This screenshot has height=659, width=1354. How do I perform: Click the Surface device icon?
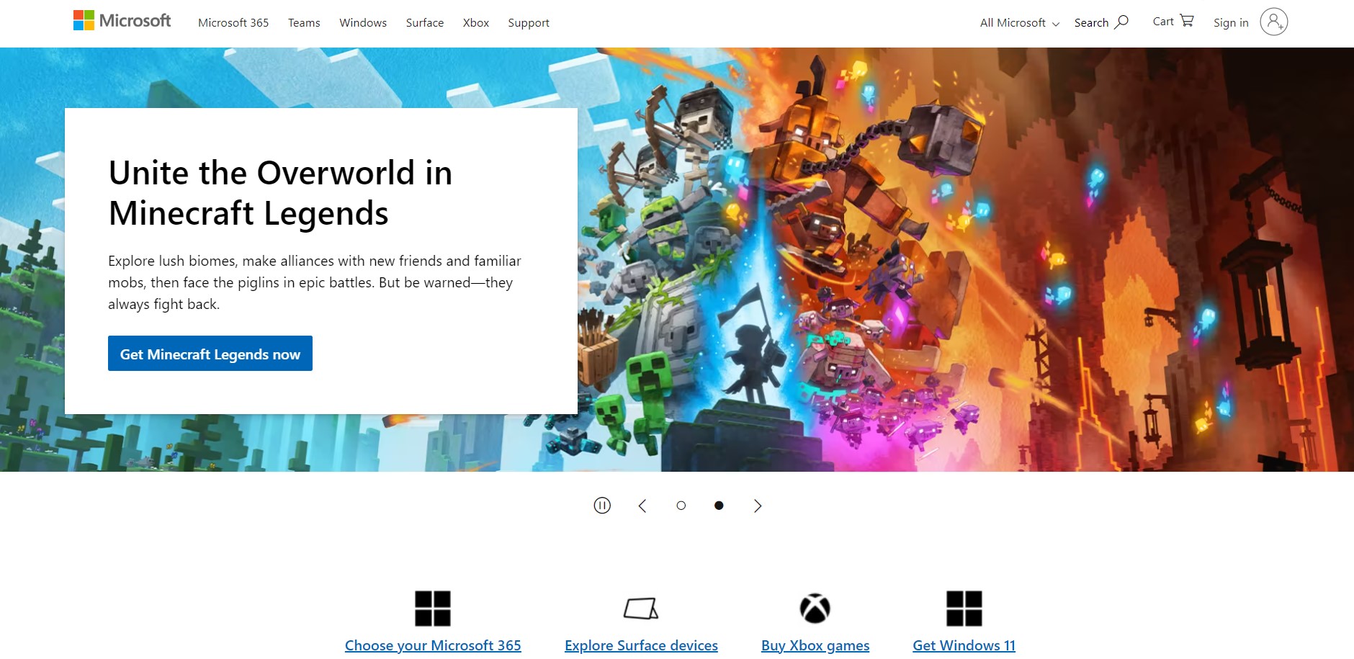pos(641,609)
